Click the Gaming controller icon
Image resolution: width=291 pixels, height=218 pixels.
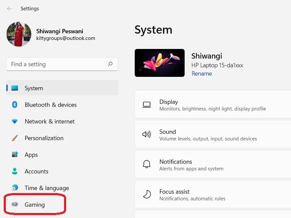click(x=15, y=204)
